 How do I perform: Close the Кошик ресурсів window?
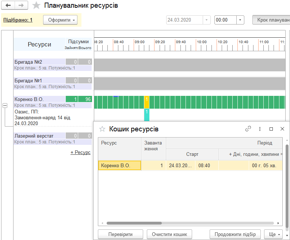pos(282,129)
